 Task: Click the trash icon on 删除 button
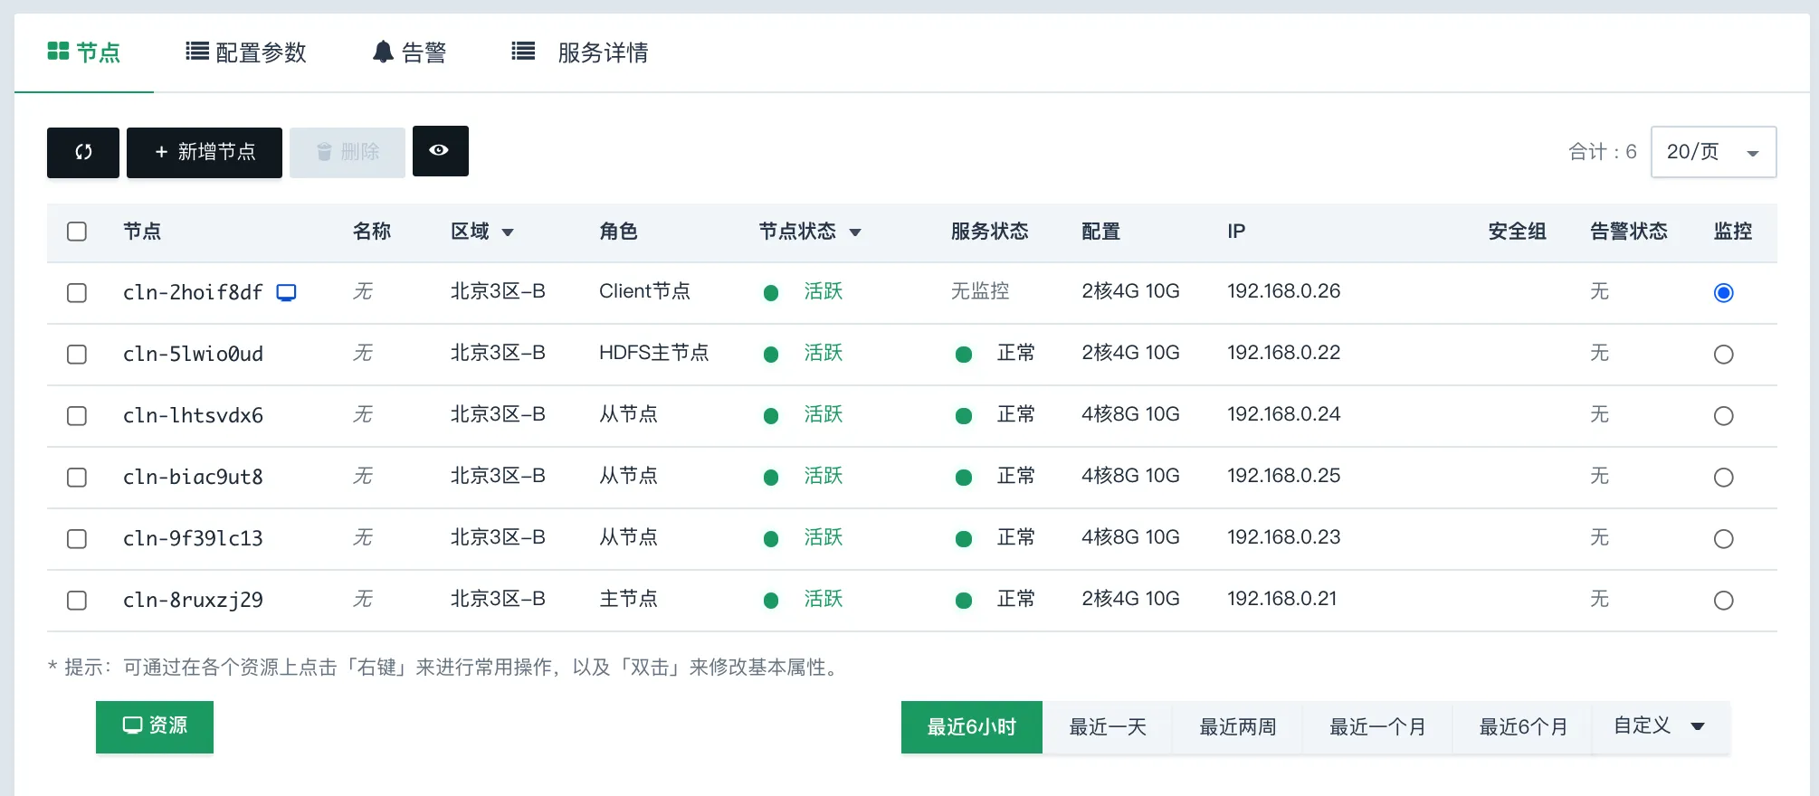[324, 152]
